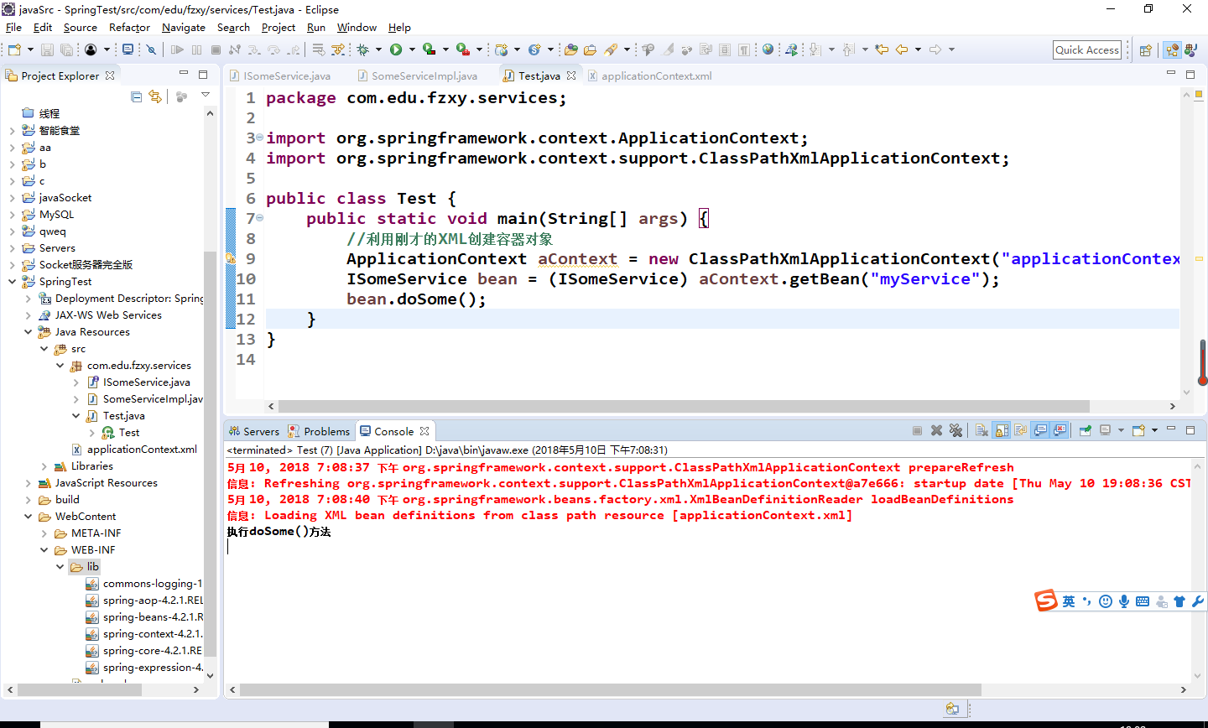The height and width of the screenshot is (728, 1208).
Task: Switch to the Problems tab
Action: [319, 431]
